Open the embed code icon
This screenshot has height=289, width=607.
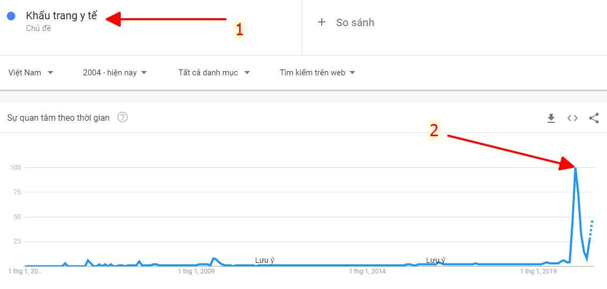(x=573, y=119)
